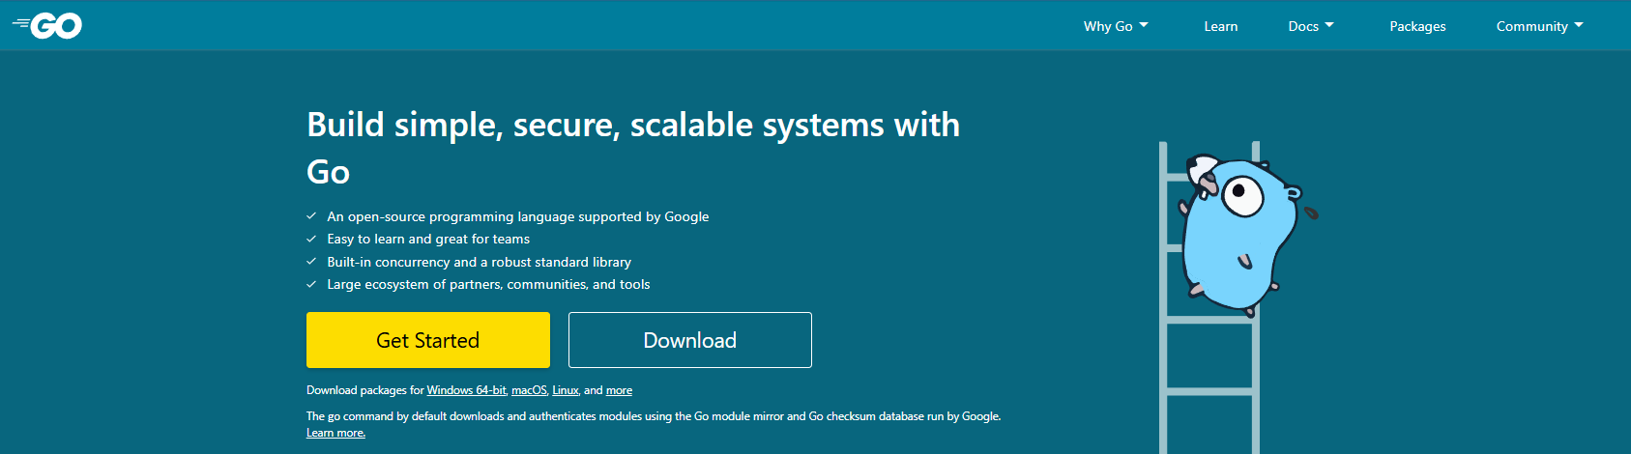The width and height of the screenshot is (1631, 454).
Task: Click checkmark beside Built-in concurrency
Action: click(x=311, y=262)
